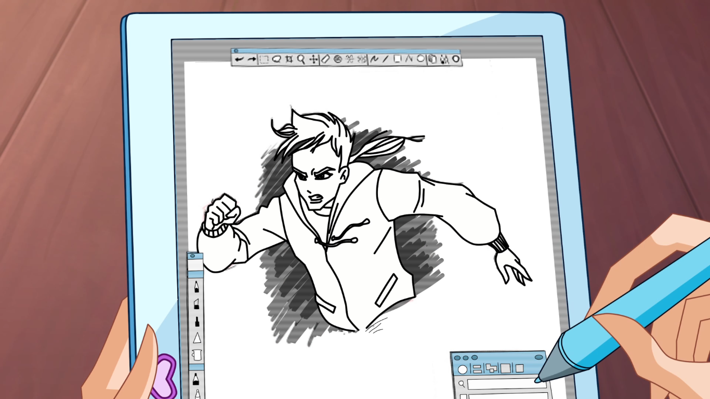Image resolution: width=710 pixels, height=399 pixels.
Task: Select the ellipse shape tool
Action: point(420,60)
